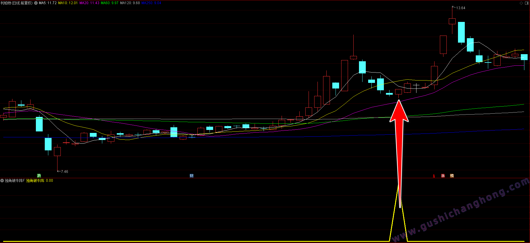Click the yellow MA10: 12.01 label
Image resolution: width=530 pixels, height=243 pixels.
[68, 3]
